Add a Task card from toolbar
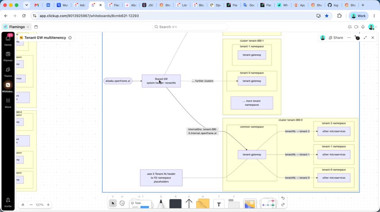This screenshot has height=212, width=380. (x=140, y=204)
